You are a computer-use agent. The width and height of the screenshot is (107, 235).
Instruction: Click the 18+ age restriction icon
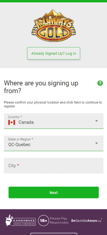point(44,220)
